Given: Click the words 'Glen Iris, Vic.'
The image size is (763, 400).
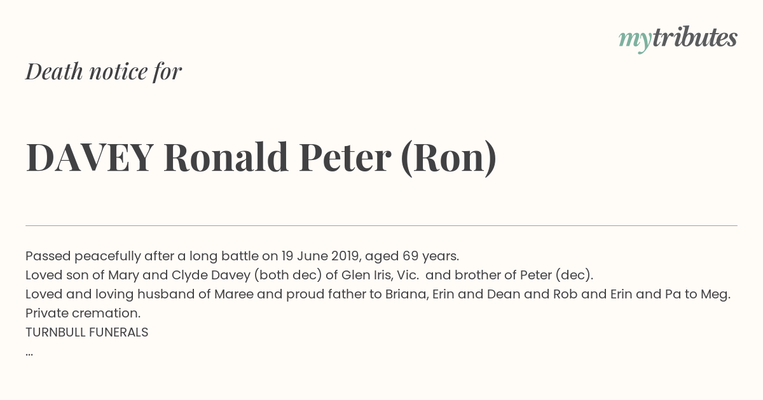Looking at the screenshot, I should 380,276.
